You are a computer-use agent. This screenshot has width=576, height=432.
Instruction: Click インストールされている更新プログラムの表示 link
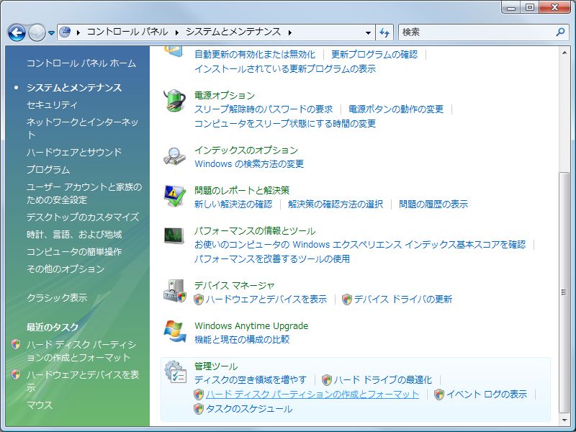point(285,68)
